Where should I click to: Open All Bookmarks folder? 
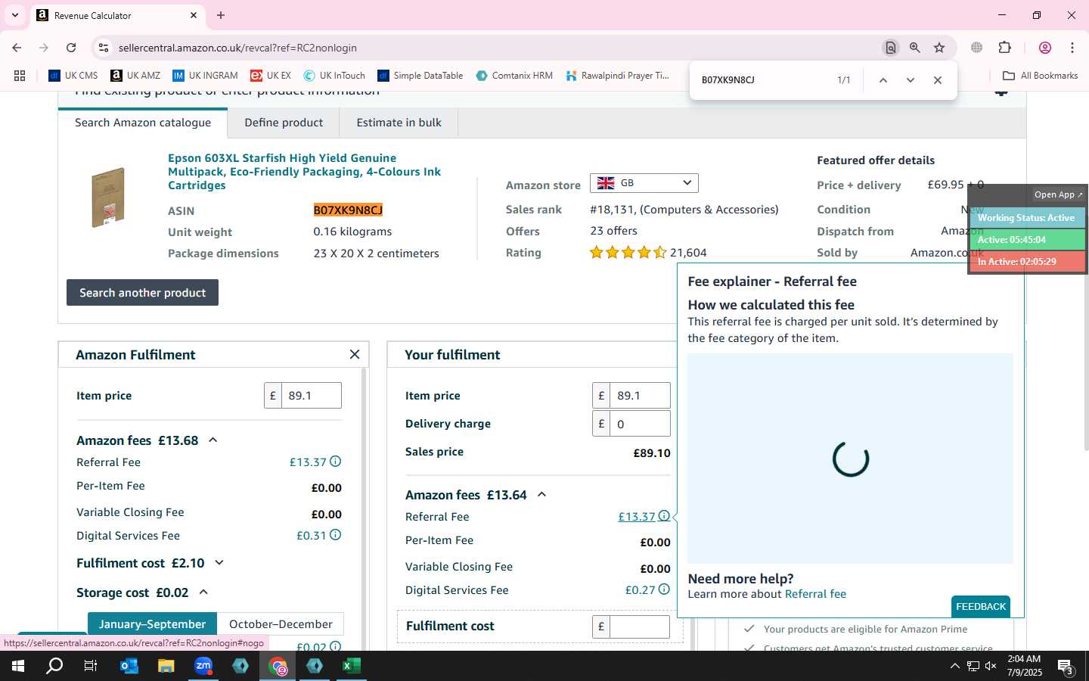tap(1040, 76)
